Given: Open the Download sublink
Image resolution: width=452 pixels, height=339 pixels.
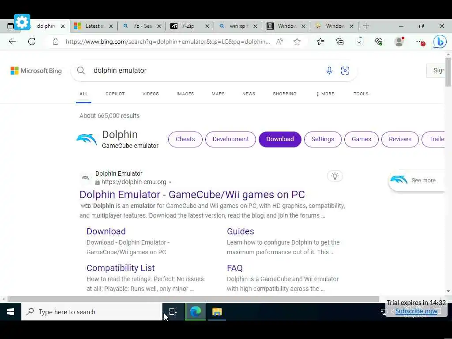Looking at the screenshot, I should 106,231.
